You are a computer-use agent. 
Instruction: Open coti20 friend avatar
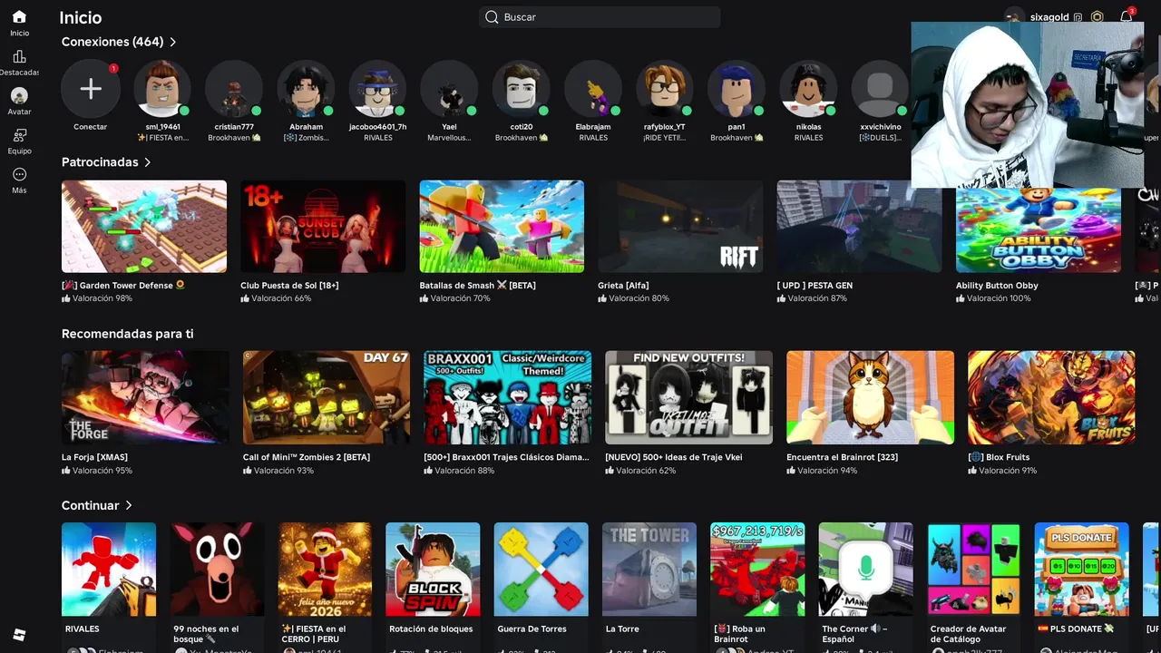coord(521,88)
